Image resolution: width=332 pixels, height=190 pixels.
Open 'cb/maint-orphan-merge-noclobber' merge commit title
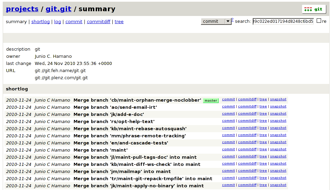137,100
